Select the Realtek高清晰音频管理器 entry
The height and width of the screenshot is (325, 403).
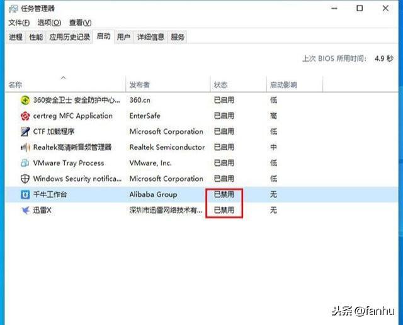click(72, 147)
